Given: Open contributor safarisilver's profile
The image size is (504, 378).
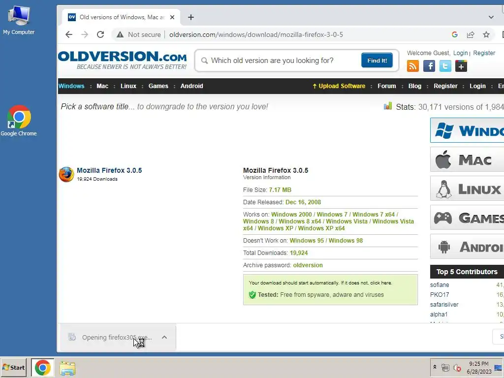Looking at the screenshot, I should (444, 304).
